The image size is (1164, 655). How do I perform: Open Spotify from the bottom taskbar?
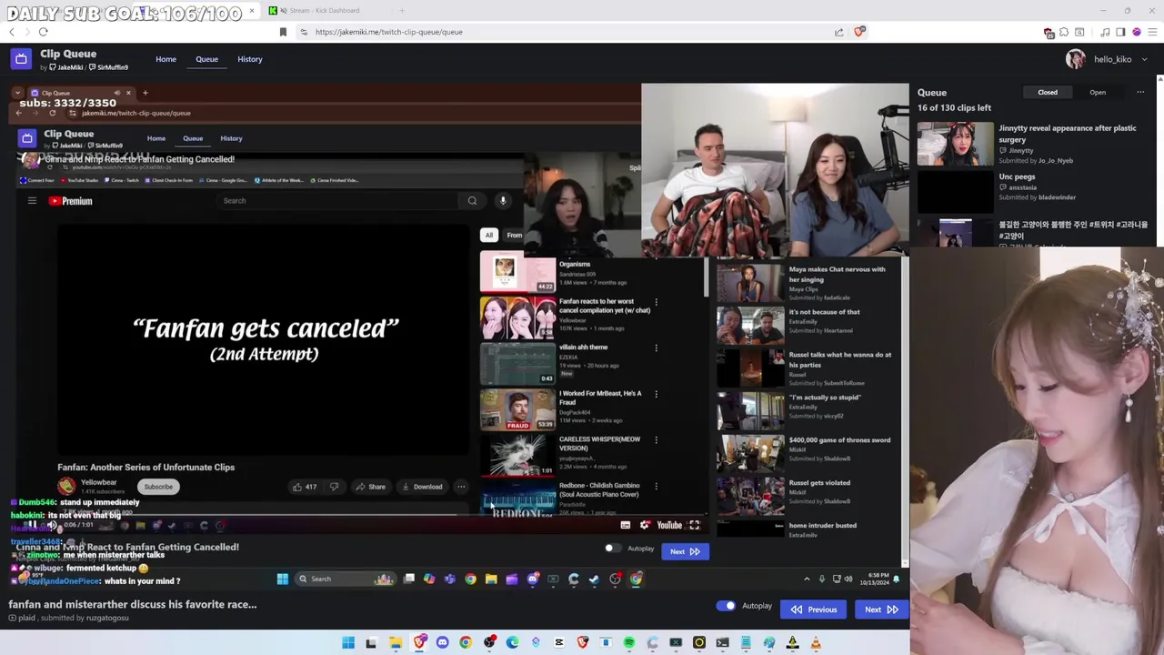(629, 643)
